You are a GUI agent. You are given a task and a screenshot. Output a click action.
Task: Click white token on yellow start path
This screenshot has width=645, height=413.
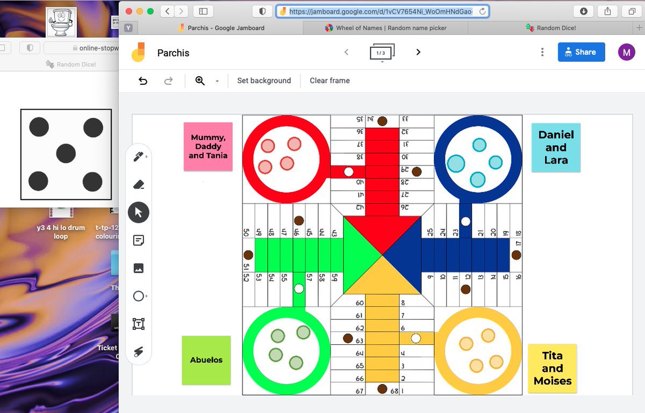click(415, 338)
